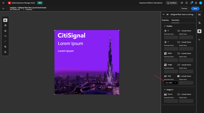Go back in the layer panel
This screenshot has width=204, height=113.
pos(164,14)
